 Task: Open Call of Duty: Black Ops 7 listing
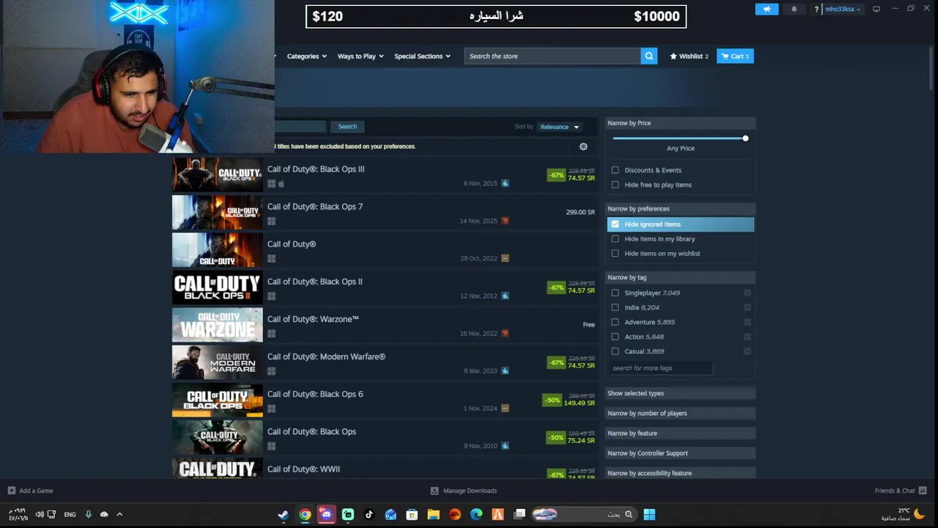(385, 212)
